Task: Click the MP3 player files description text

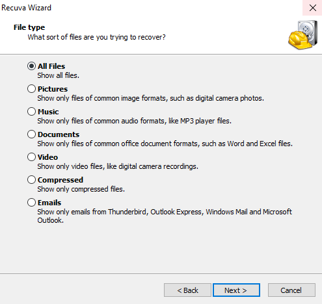Action: point(135,121)
